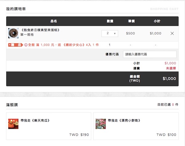185x146 pixels.
Task: Click the 數量 column header
Action: [x=110, y=21]
